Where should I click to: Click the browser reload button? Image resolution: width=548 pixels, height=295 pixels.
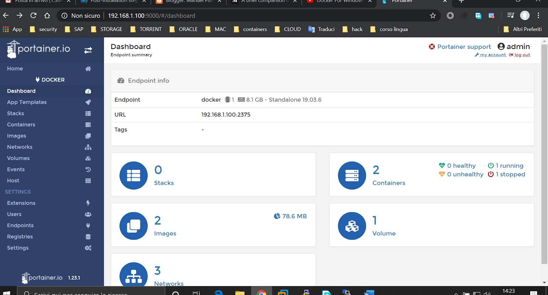pyautogui.click(x=33, y=15)
